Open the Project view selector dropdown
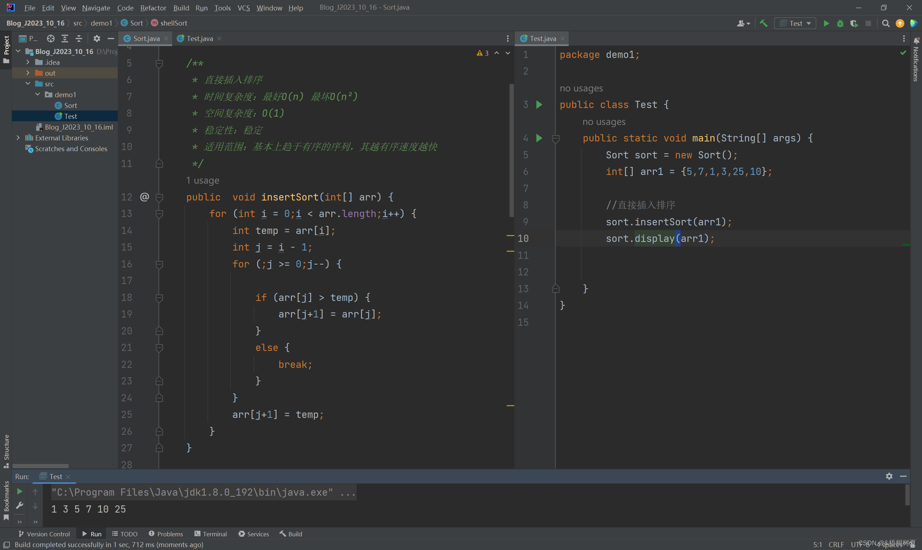Image resolution: width=922 pixels, height=550 pixels. (28, 39)
